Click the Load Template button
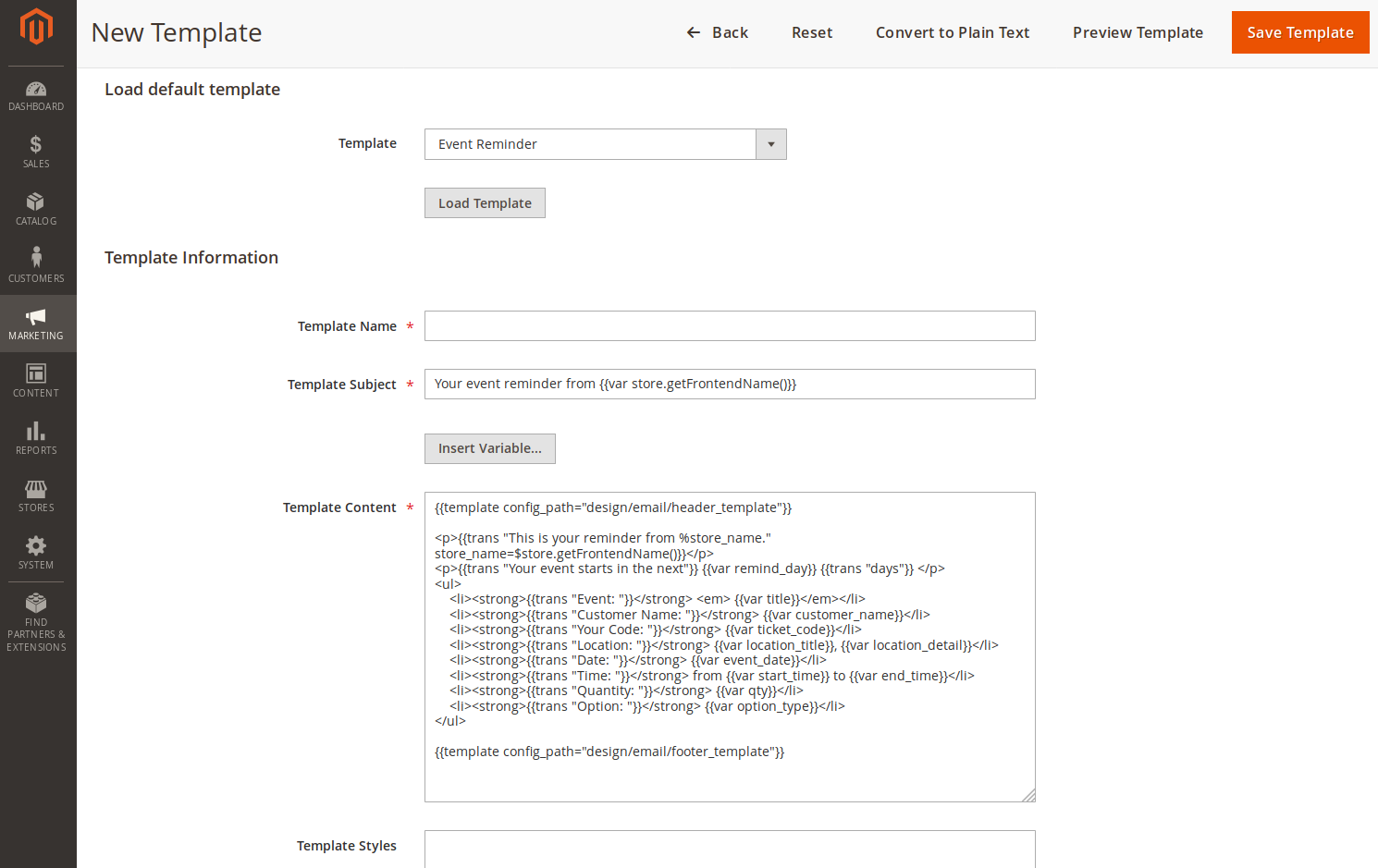 coord(485,203)
